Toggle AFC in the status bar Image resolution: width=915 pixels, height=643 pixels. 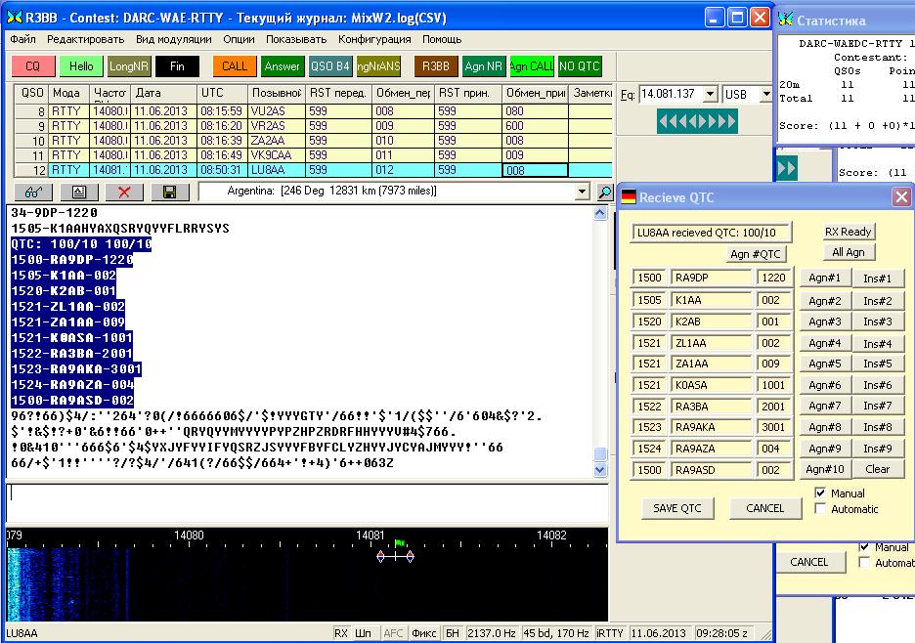coord(392,633)
